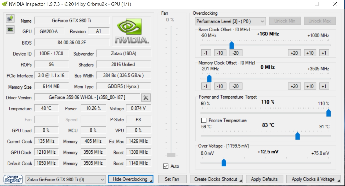Open the Zotac GeForce GTX 980 Ti GPU selector
Screen dimensions: 345x186
[66, 179]
